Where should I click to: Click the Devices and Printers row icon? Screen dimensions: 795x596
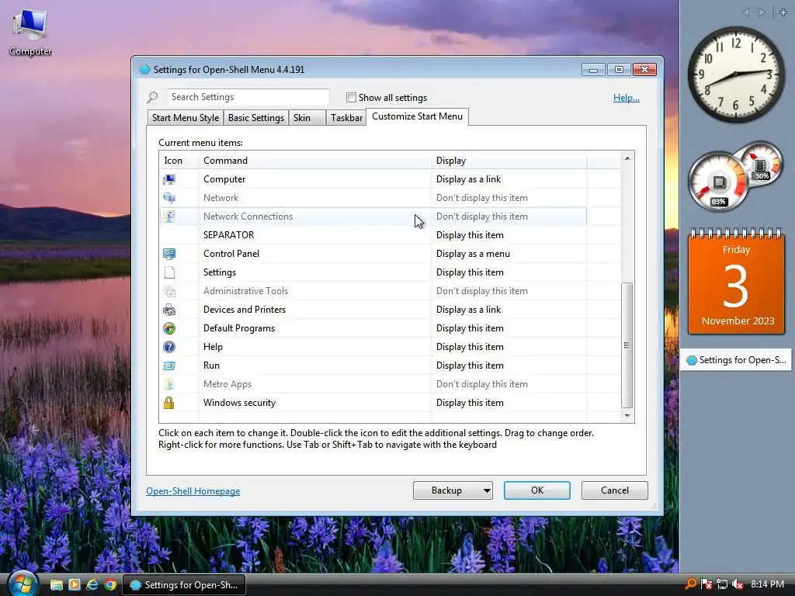point(169,310)
